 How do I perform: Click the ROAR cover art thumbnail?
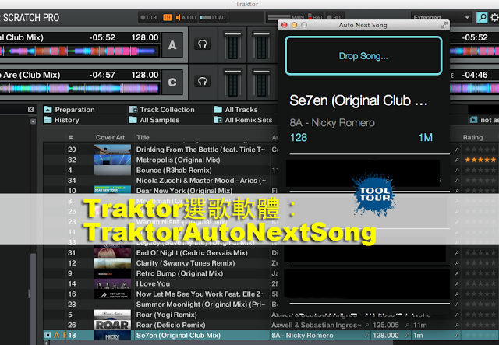(112, 325)
